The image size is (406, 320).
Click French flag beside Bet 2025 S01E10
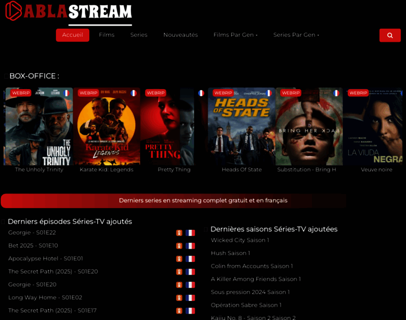(x=190, y=246)
